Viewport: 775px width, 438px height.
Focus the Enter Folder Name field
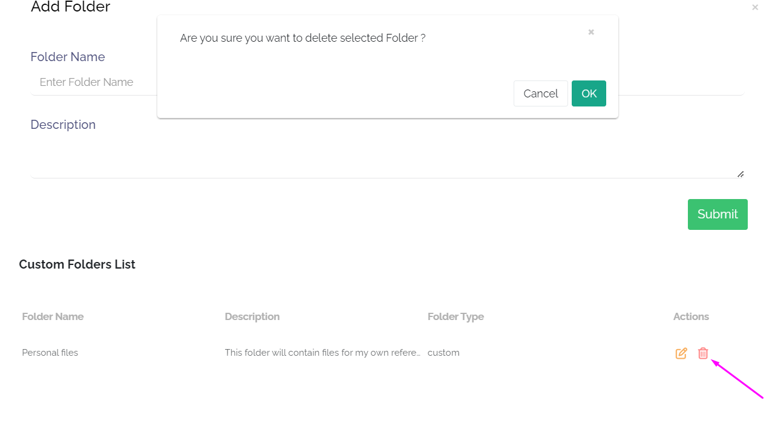(x=91, y=82)
